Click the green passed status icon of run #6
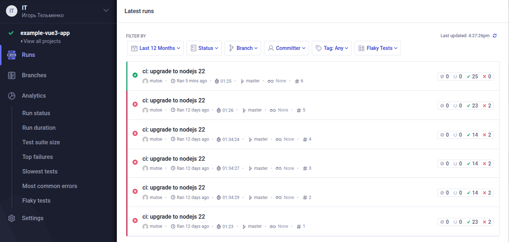 click(x=135, y=75)
